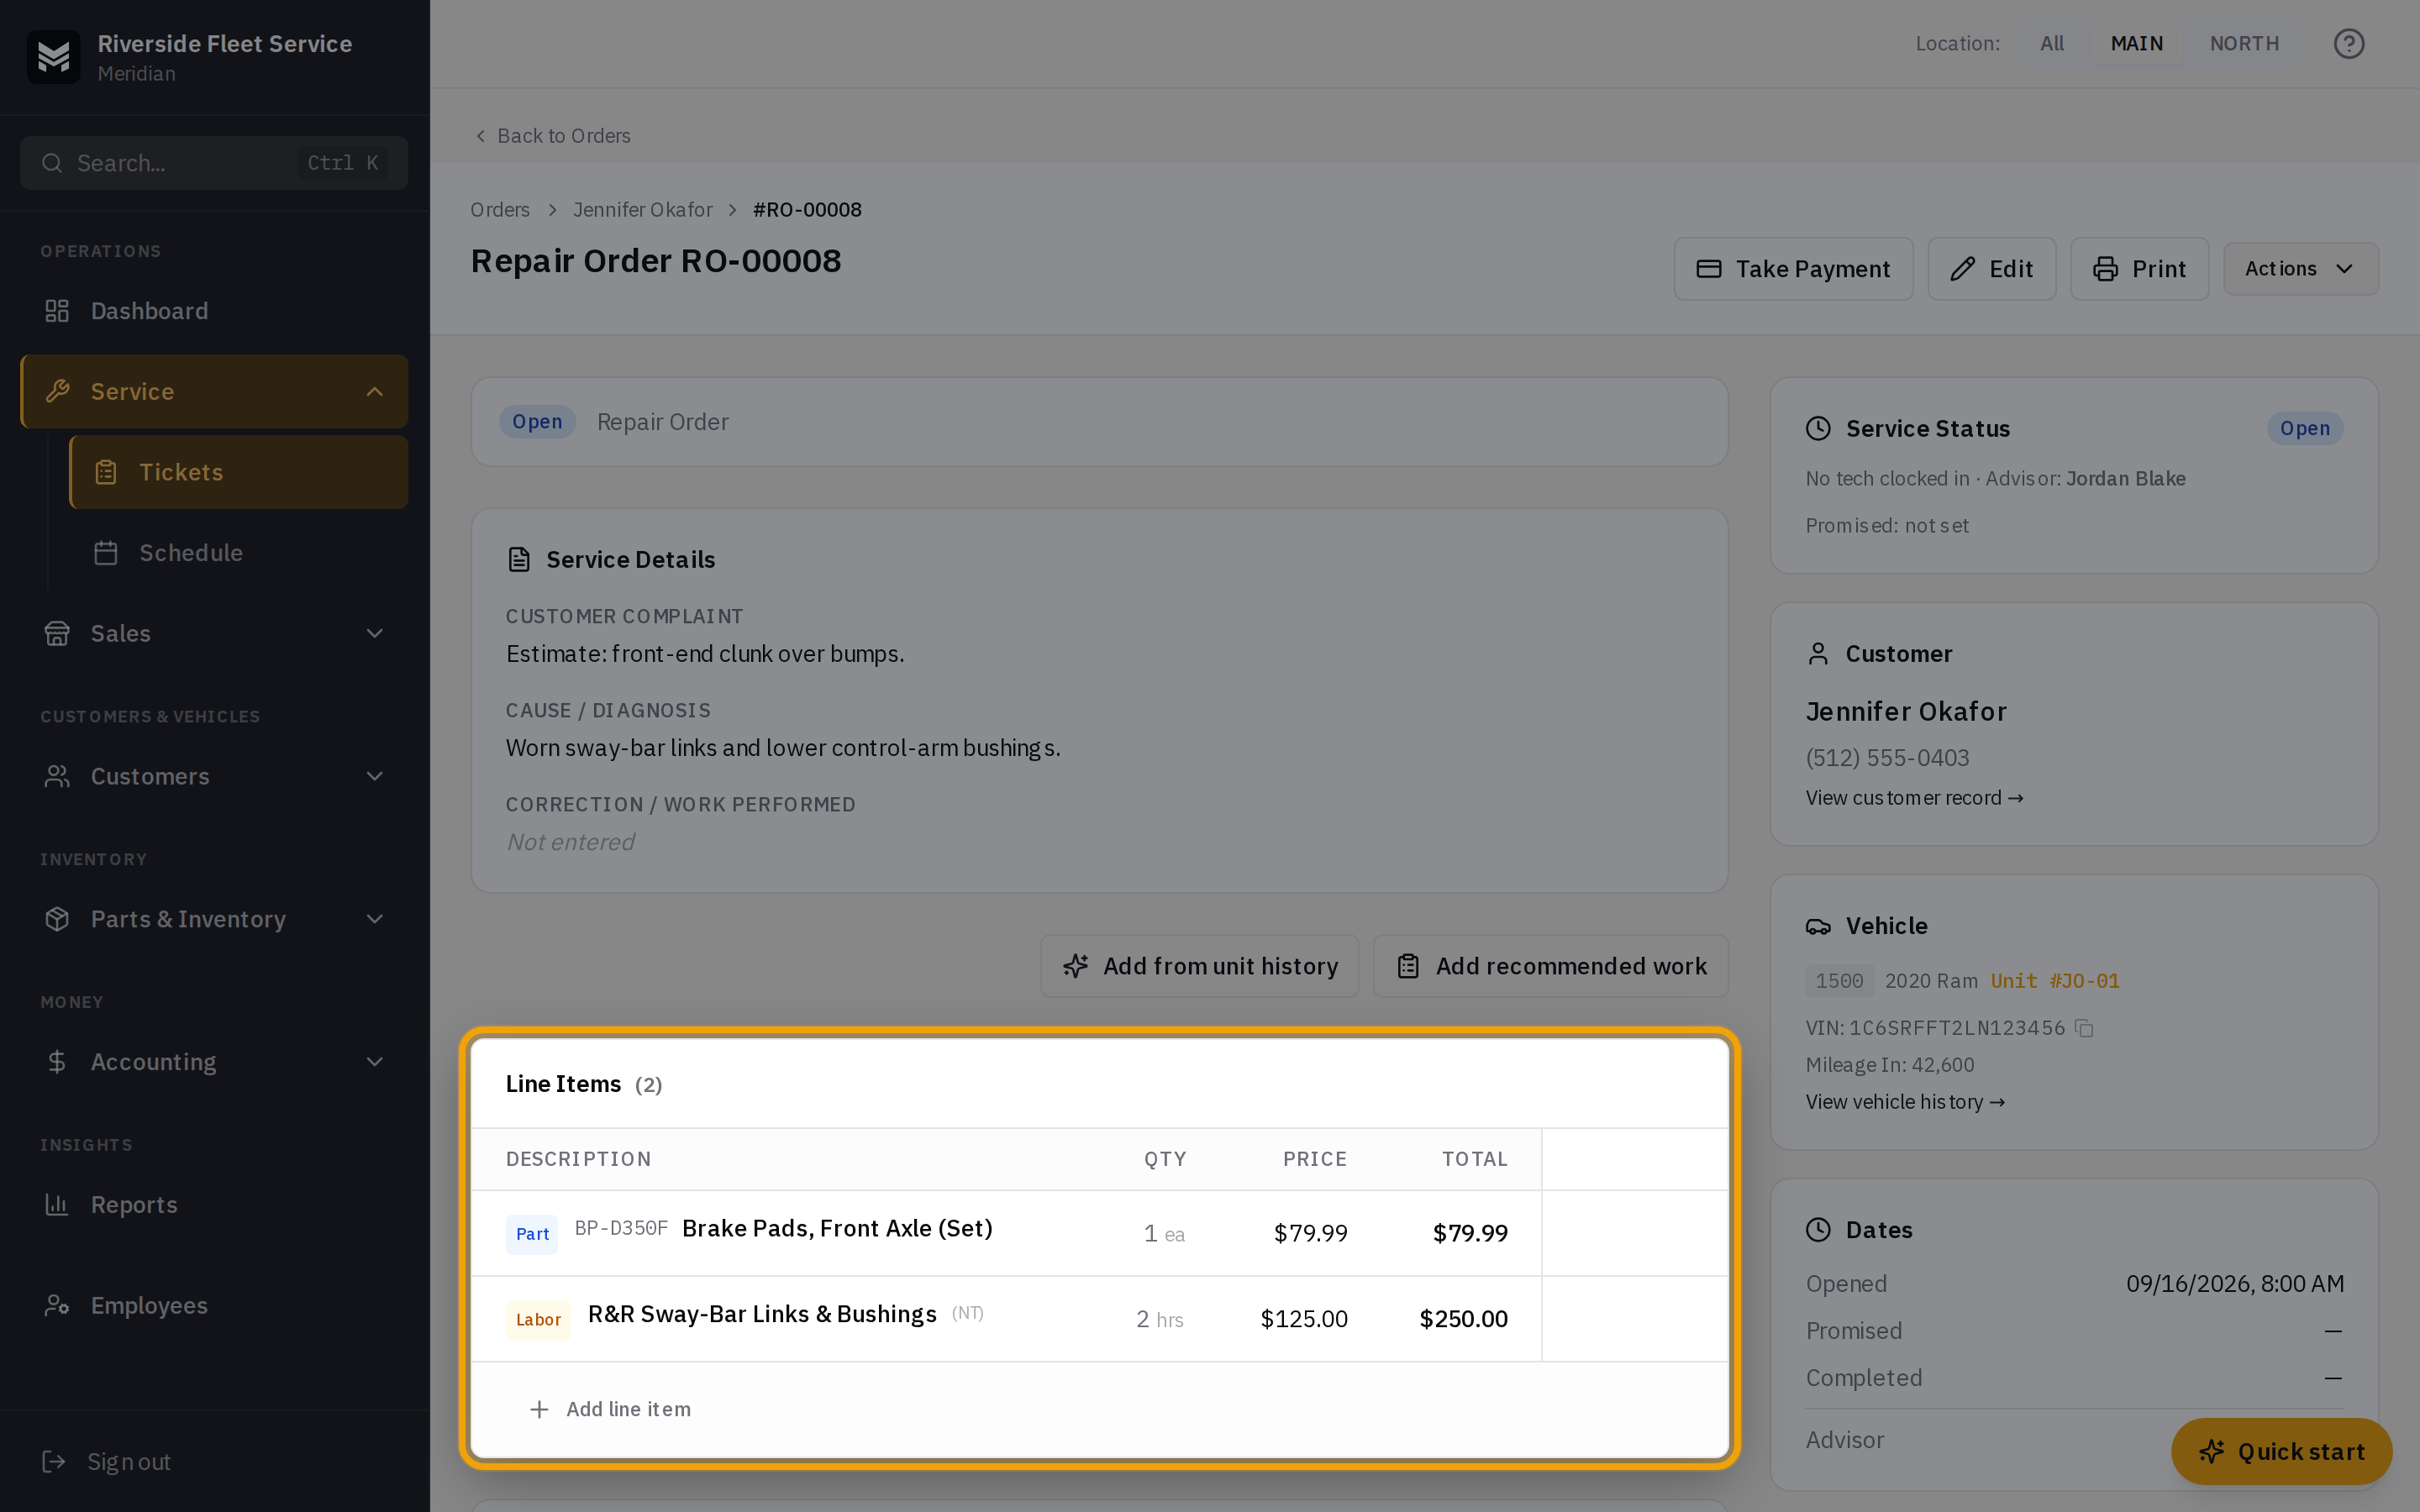Open the Actions dropdown

pyautogui.click(x=2300, y=269)
